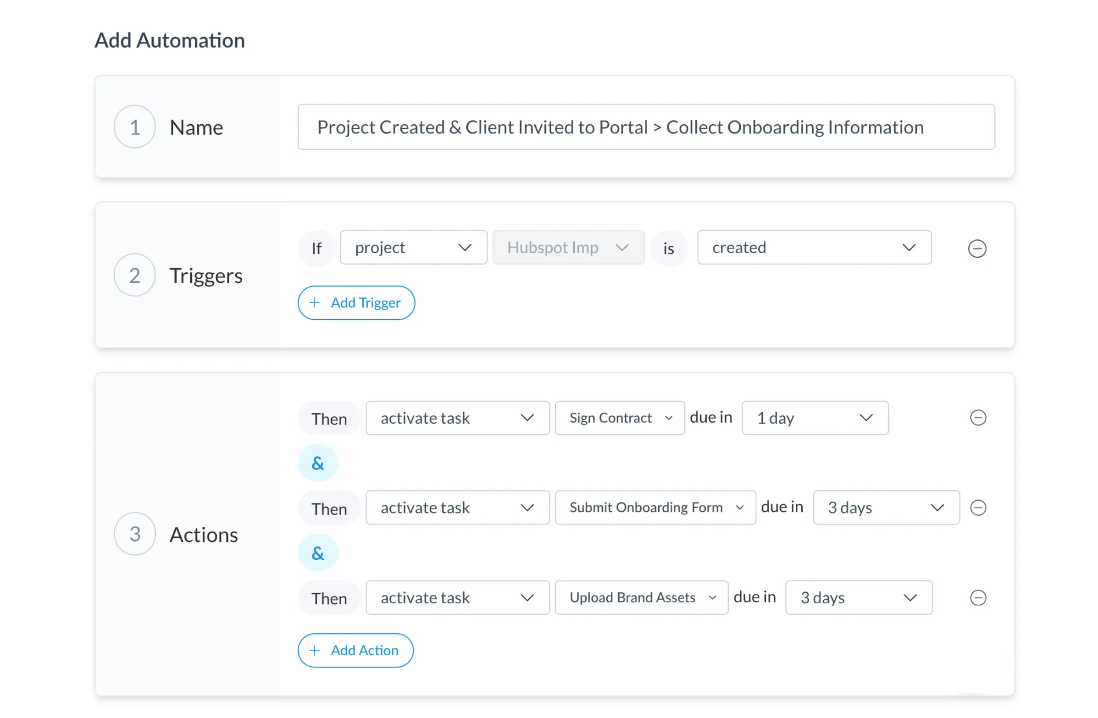Click the second ampersand connector icon

pyautogui.click(x=318, y=553)
